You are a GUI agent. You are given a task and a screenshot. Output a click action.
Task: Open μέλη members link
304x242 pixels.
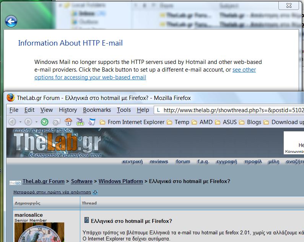[x=274, y=162]
